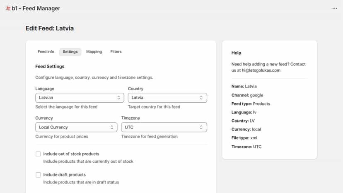
Task: Click 'Include products that are currently out of stock' description
Action: click(88, 161)
